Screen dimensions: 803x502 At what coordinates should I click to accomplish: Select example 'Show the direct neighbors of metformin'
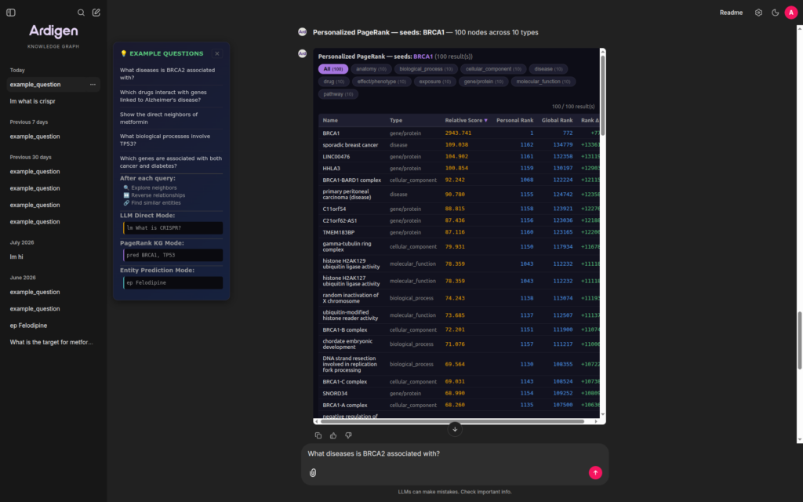click(x=172, y=118)
